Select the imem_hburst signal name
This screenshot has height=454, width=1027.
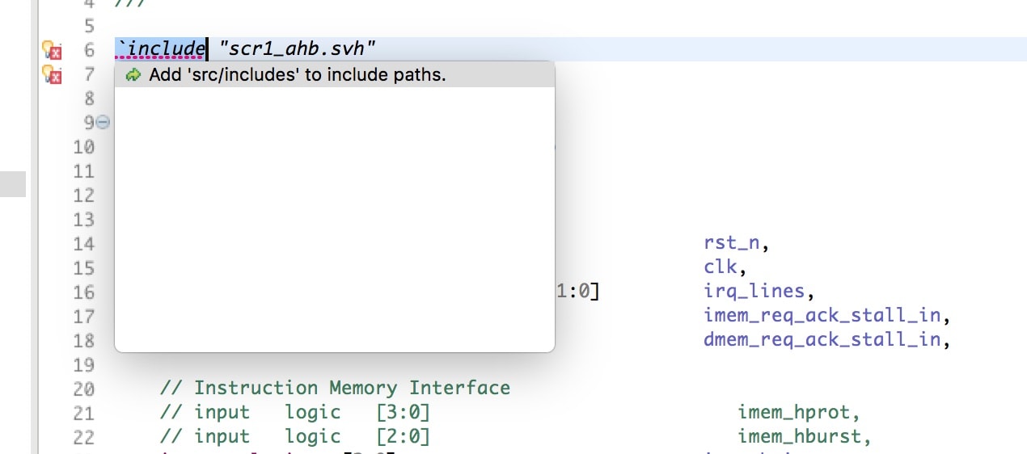point(799,437)
